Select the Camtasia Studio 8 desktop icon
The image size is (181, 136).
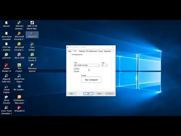(x=32, y=57)
